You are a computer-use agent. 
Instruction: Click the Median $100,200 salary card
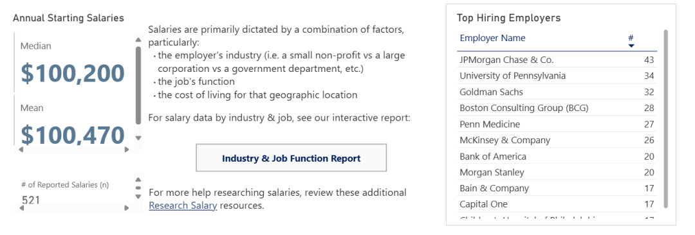pyautogui.click(x=73, y=64)
